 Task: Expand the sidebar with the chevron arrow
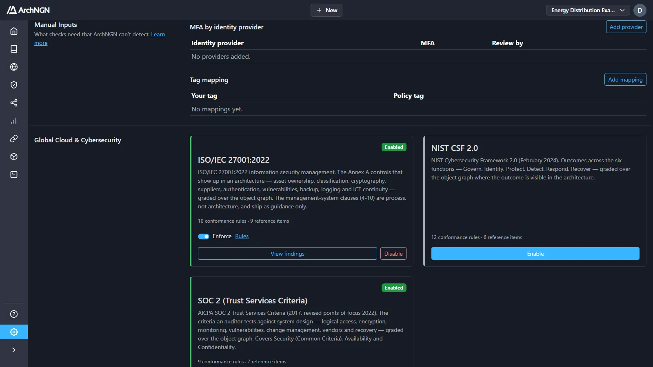[x=14, y=350]
